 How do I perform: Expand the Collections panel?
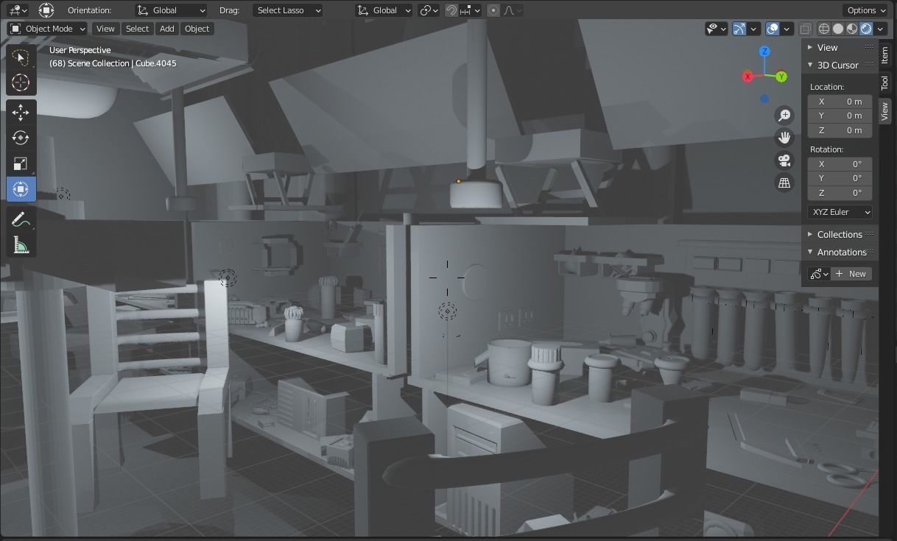840,234
